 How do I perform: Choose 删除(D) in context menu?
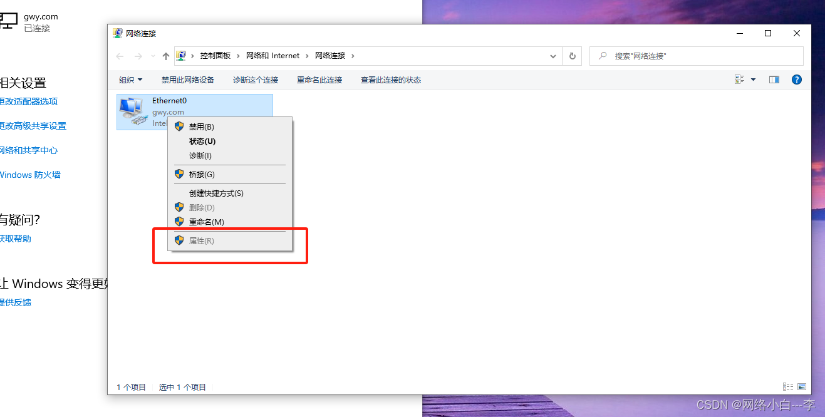[230, 207]
